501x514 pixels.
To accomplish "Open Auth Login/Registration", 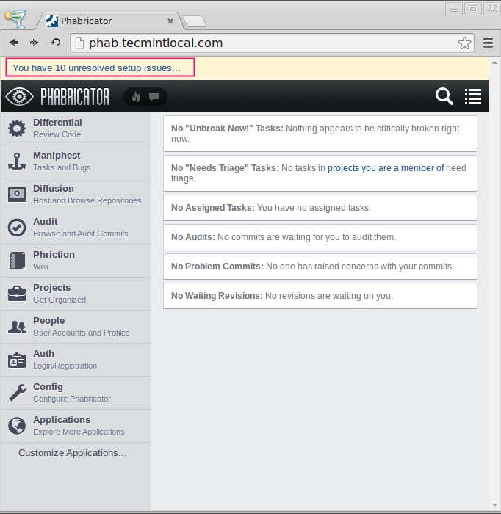I will click(x=76, y=360).
